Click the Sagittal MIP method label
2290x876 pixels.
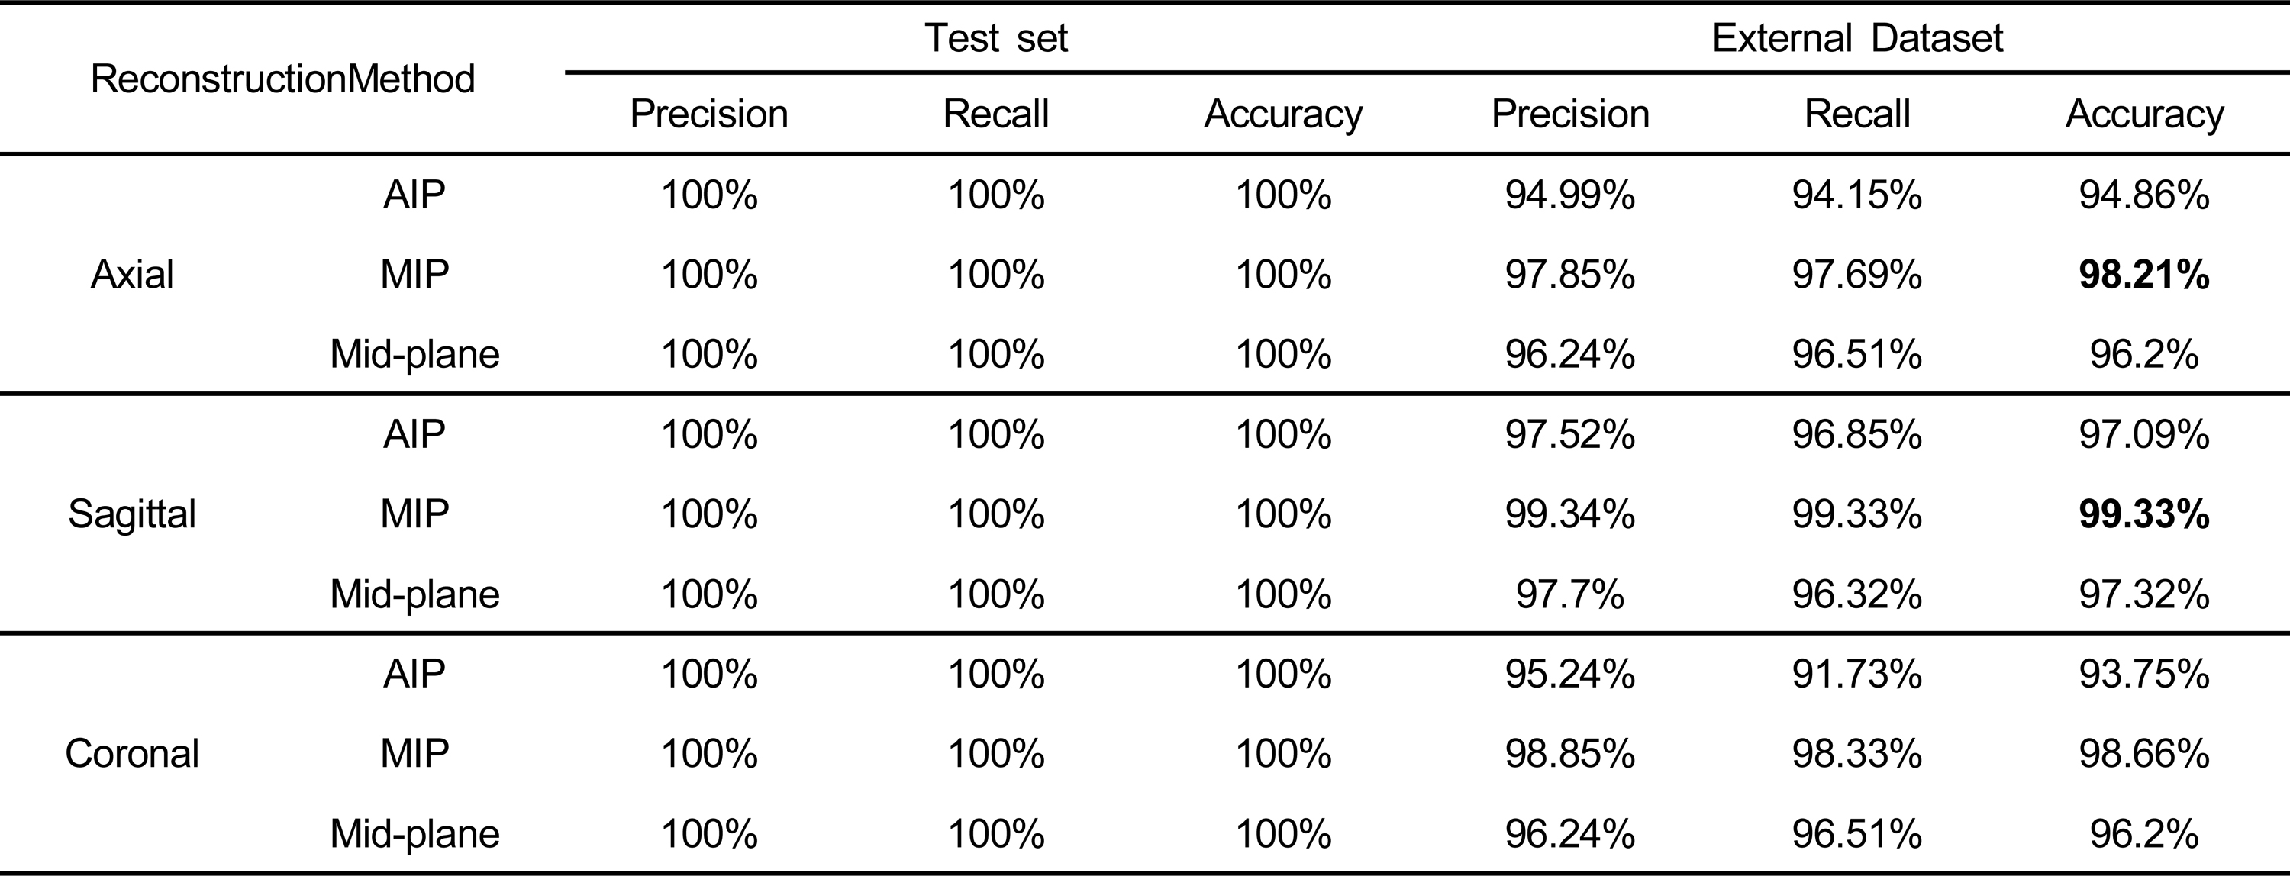click(x=414, y=514)
